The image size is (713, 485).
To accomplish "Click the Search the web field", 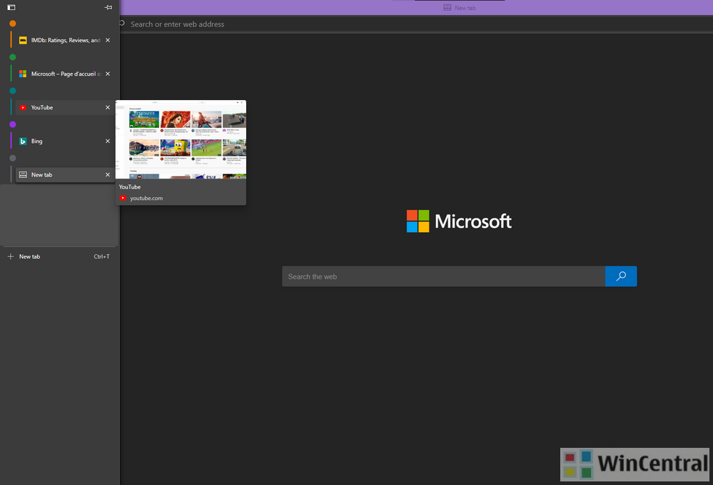I will (443, 276).
